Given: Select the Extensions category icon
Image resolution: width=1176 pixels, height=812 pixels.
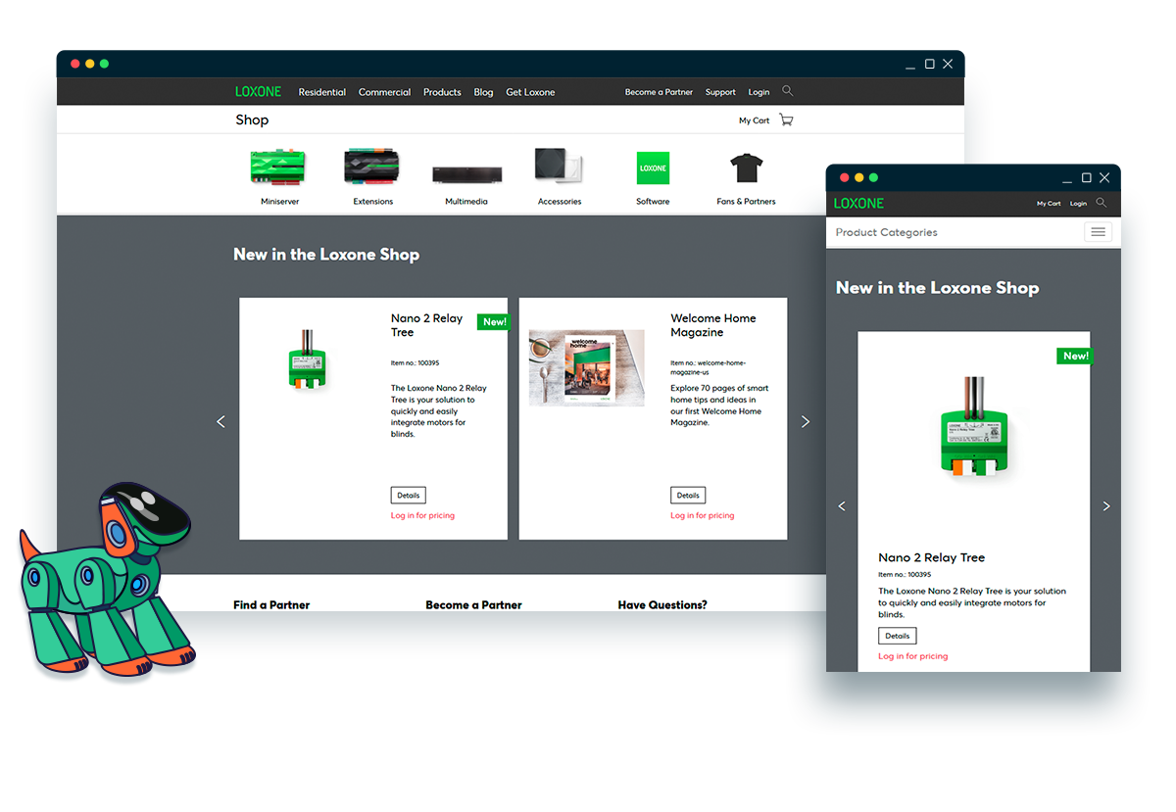Looking at the screenshot, I should point(372,167).
